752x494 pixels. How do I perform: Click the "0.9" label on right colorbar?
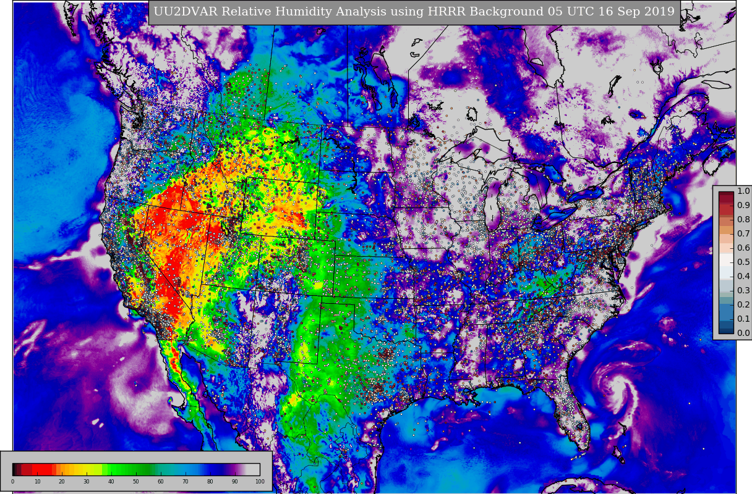coord(743,206)
